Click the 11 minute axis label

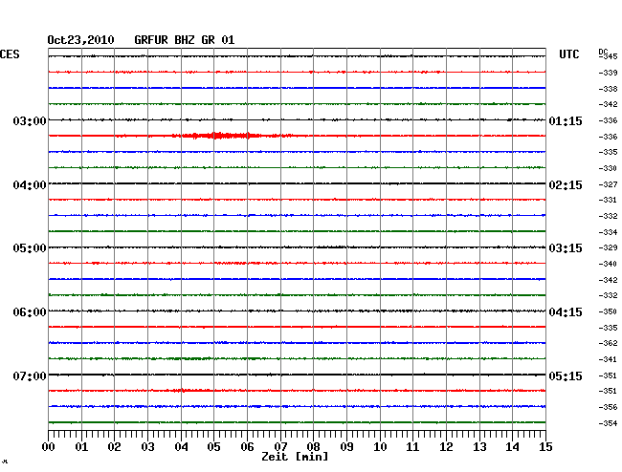pos(413,447)
